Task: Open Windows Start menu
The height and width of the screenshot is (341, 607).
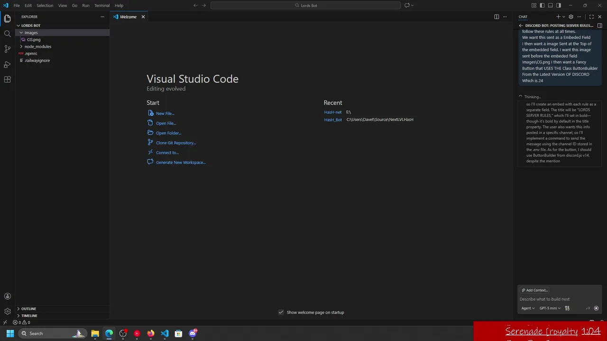Action: 10,333
